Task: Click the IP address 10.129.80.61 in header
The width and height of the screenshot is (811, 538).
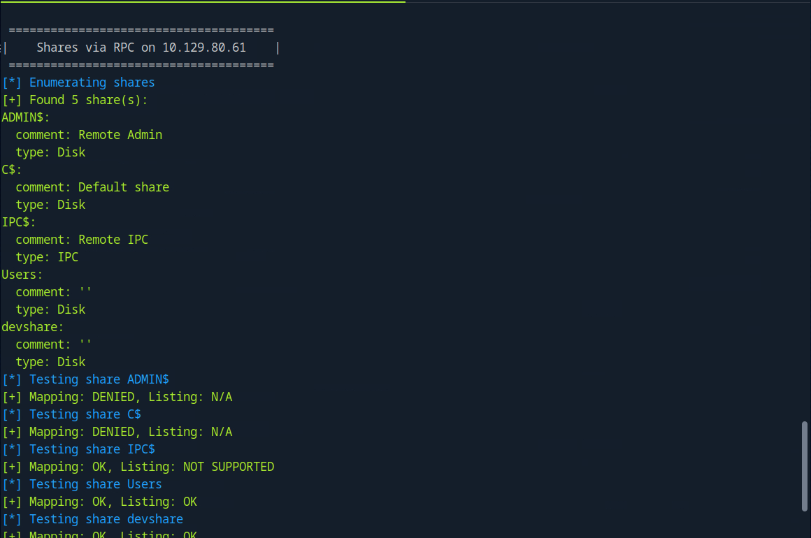Action: click(x=204, y=48)
